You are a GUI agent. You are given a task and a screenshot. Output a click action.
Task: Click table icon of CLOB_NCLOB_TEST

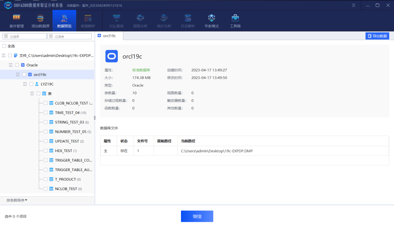[x=51, y=103]
